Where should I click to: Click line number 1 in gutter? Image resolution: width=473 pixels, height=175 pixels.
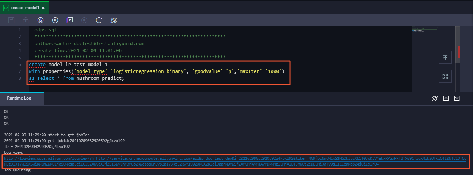click(19, 30)
